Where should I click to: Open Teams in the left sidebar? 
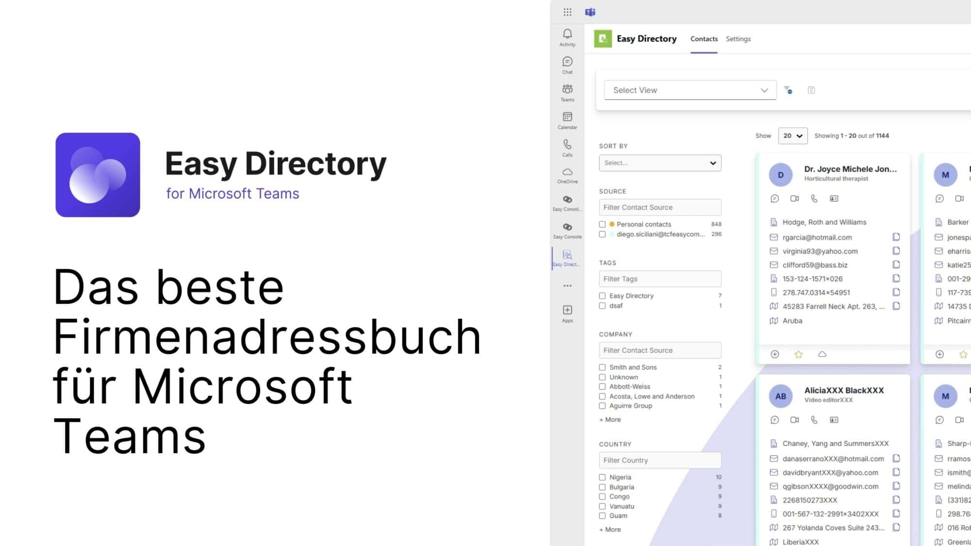click(x=567, y=93)
